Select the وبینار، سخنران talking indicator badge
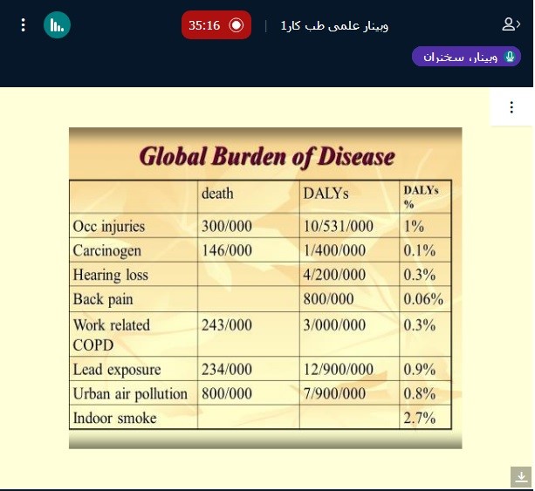Image resolution: width=535 pixels, height=491 pixels. [466, 57]
